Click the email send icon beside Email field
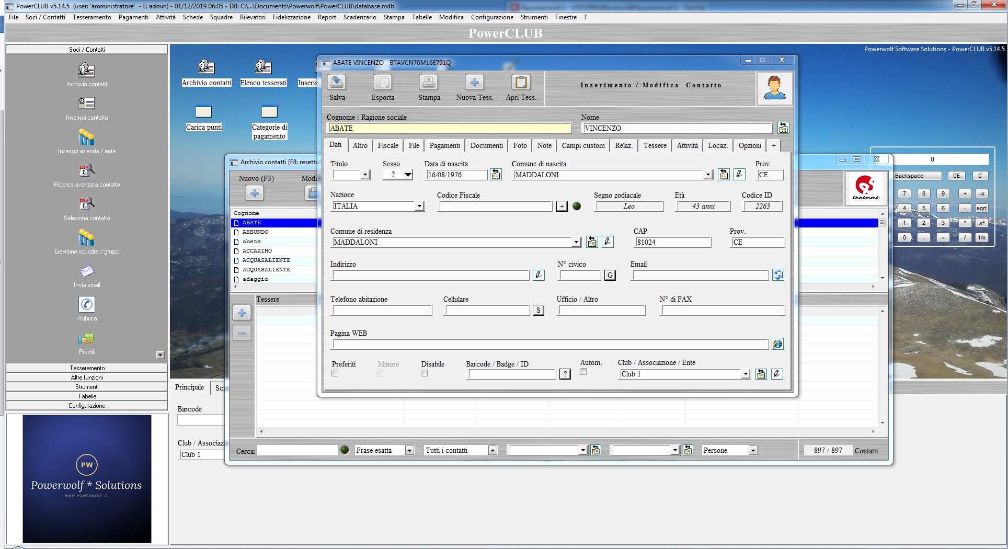1008x549 pixels. pos(778,275)
